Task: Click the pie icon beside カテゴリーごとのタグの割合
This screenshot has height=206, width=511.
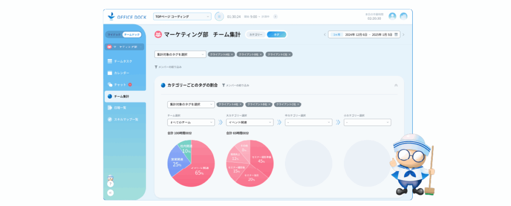Action: [x=163, y=85]
